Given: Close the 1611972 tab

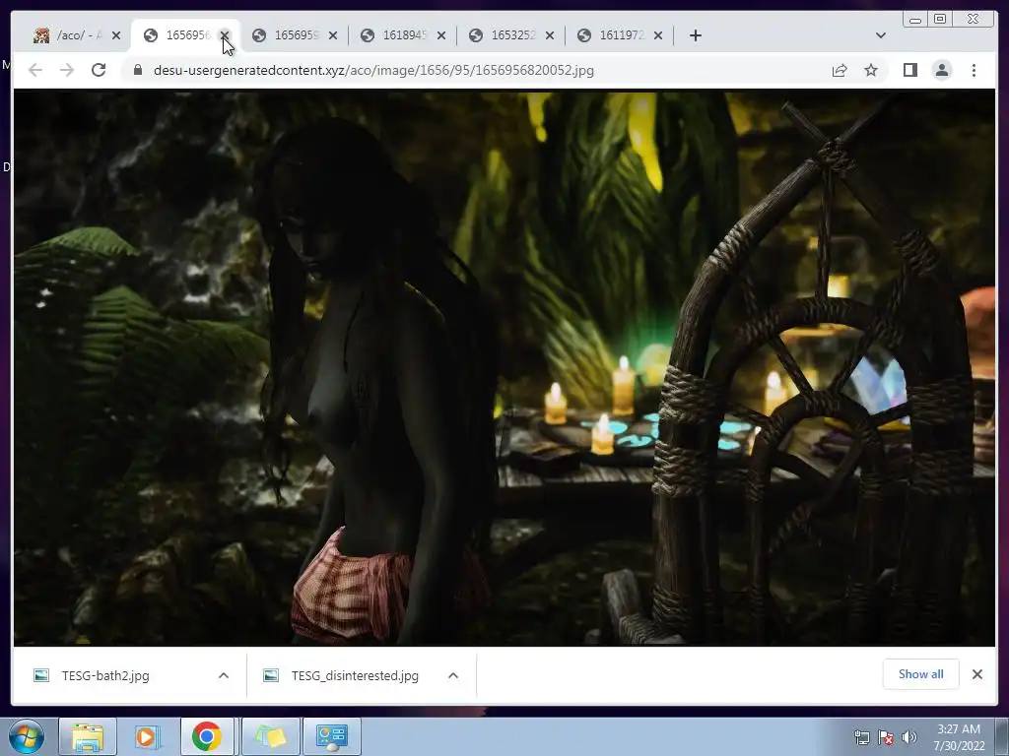Looking at the screenshot, I should point(657,35).
